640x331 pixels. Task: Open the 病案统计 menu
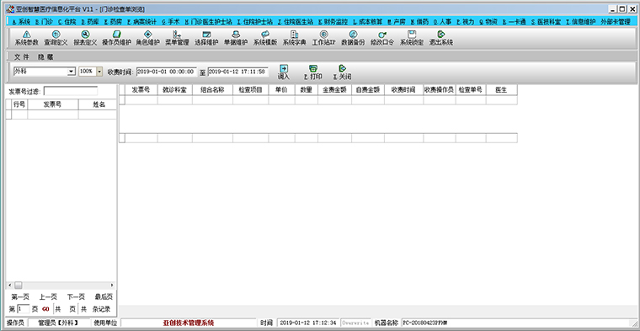click(x=142, y=22)
